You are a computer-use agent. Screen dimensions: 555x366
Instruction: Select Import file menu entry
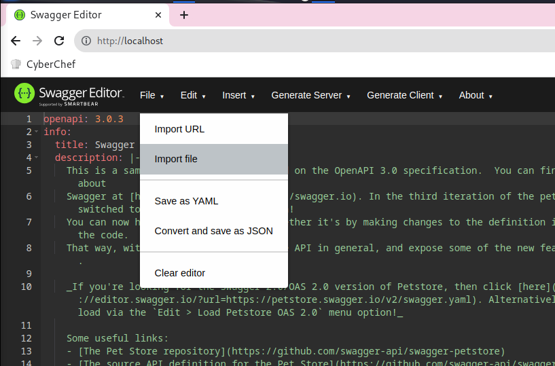tap(214, 159)
